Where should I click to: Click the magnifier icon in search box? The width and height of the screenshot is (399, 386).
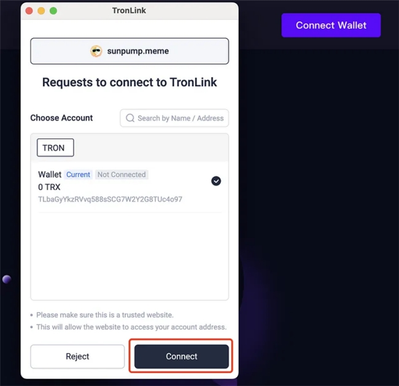(x=130, y=118)
